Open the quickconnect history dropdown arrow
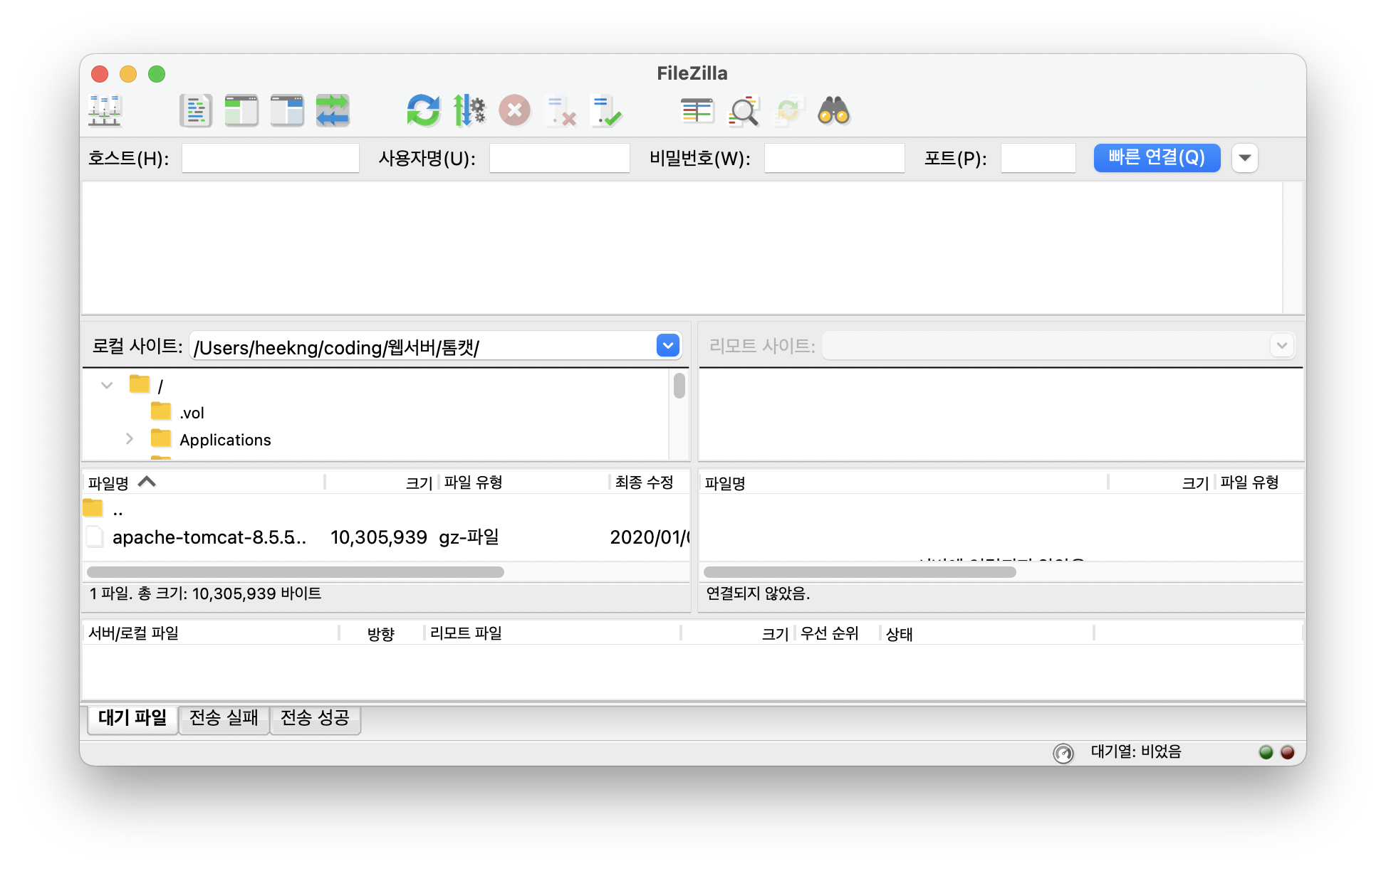The image size is (1386, 871). coord(1245,158)
